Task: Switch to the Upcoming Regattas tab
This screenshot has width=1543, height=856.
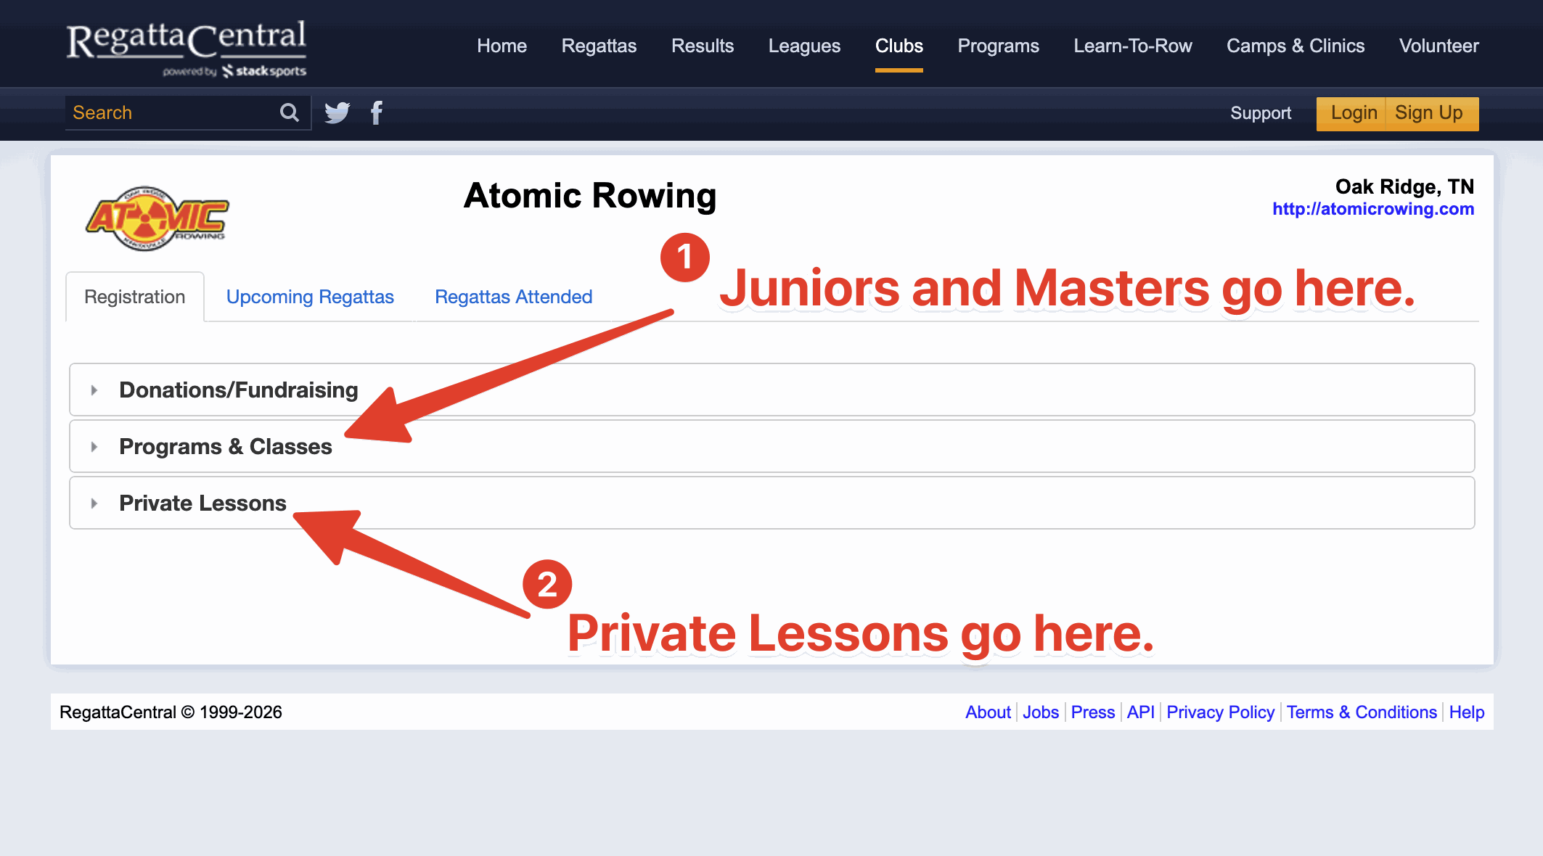Action: pyautogui.click(x=310, y=297)
